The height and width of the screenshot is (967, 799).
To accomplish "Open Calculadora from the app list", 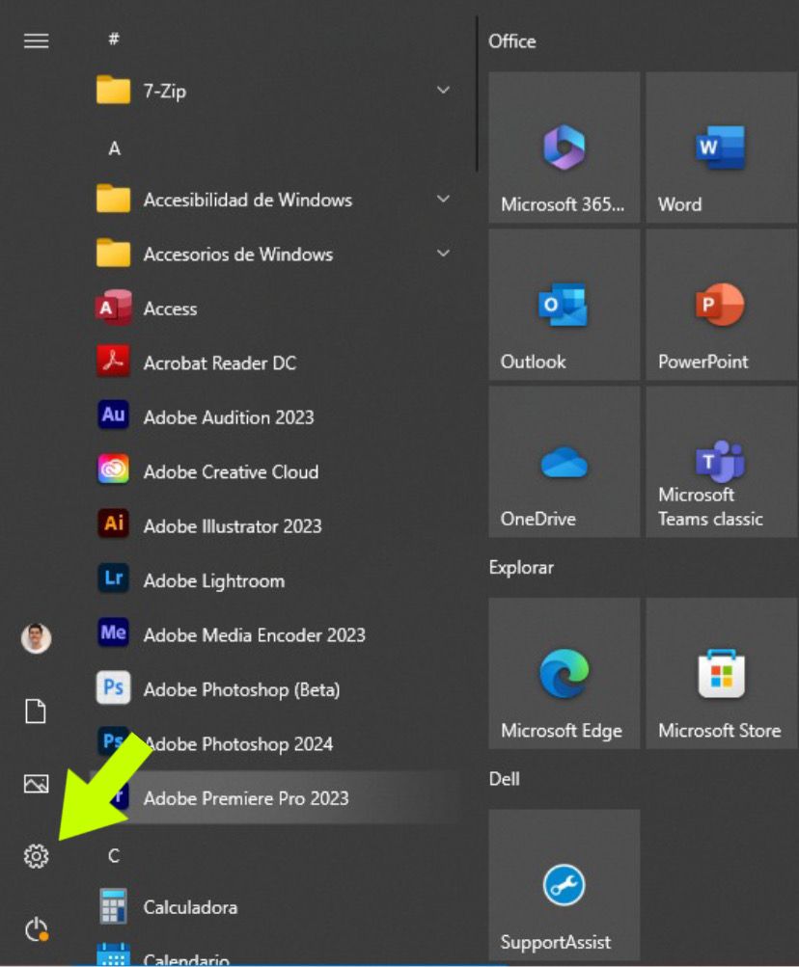I will coord(190,906).
